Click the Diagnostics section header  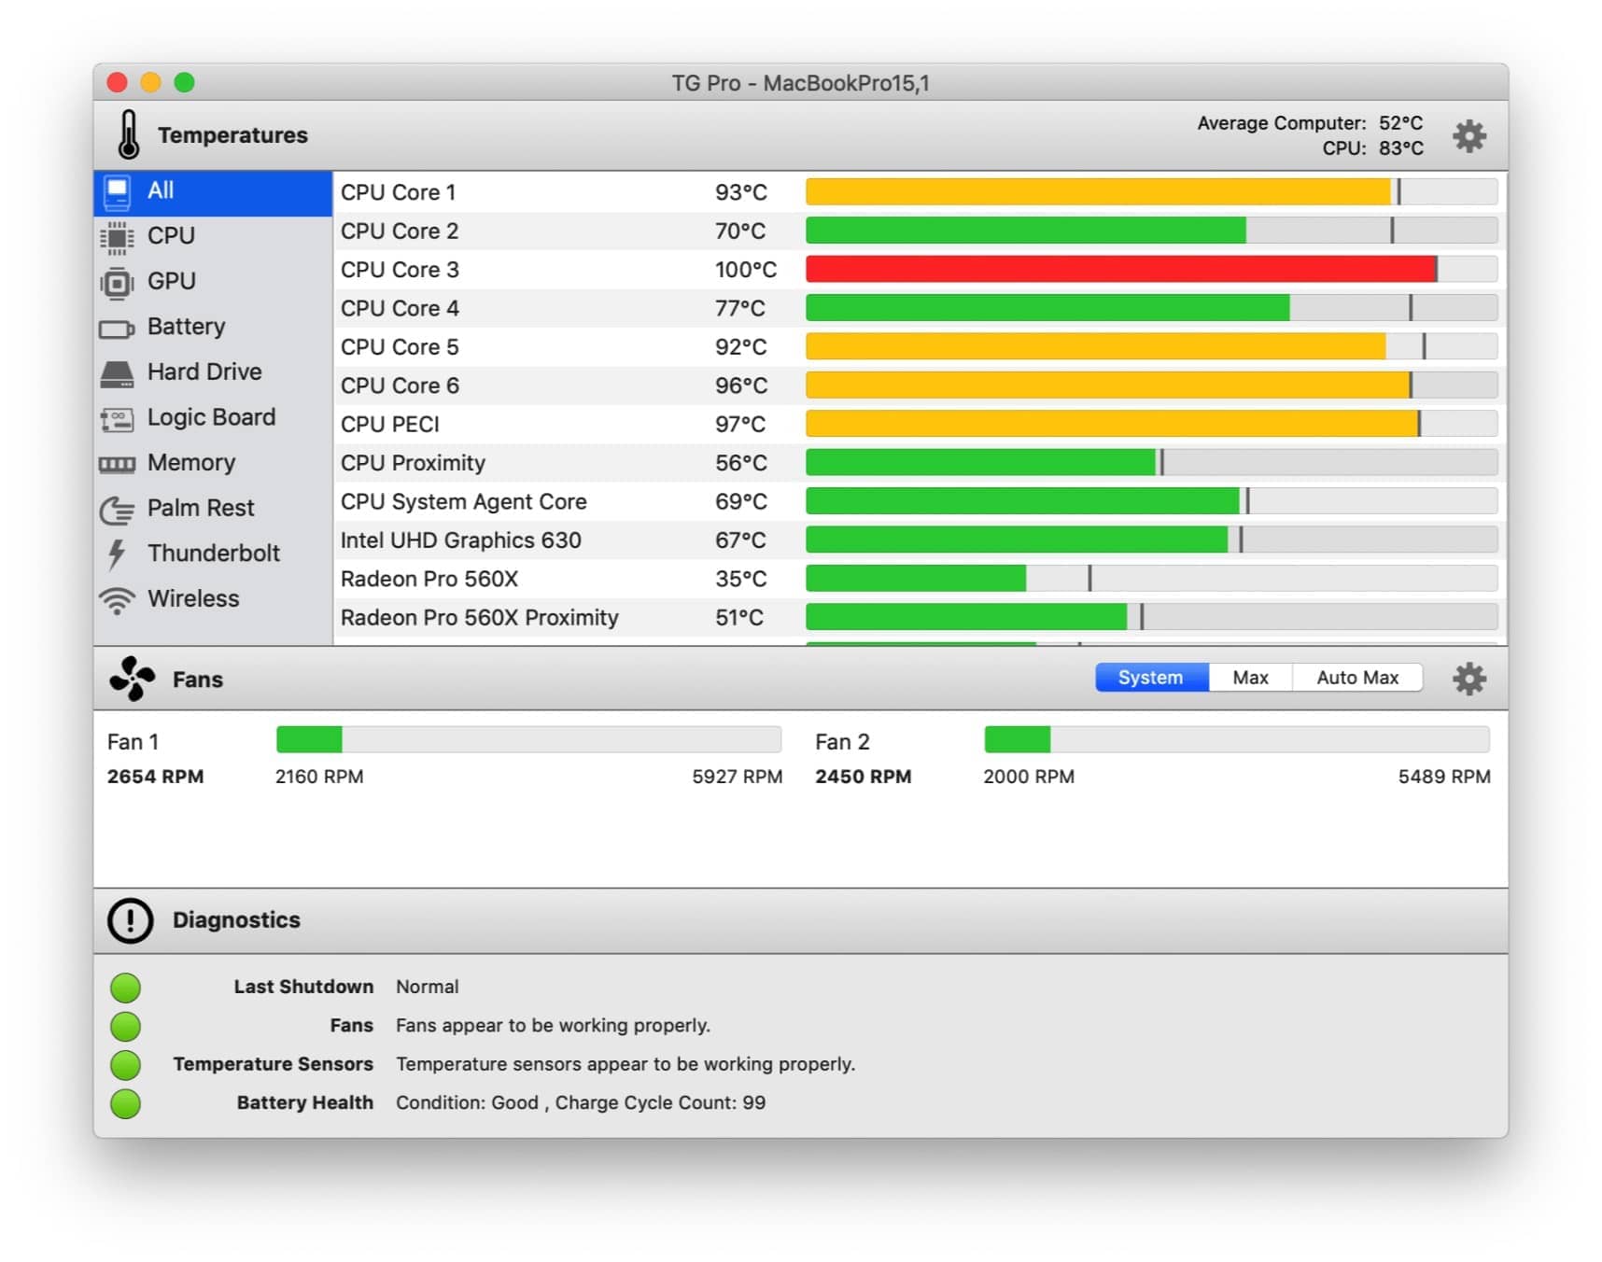[x=236, y=919]
